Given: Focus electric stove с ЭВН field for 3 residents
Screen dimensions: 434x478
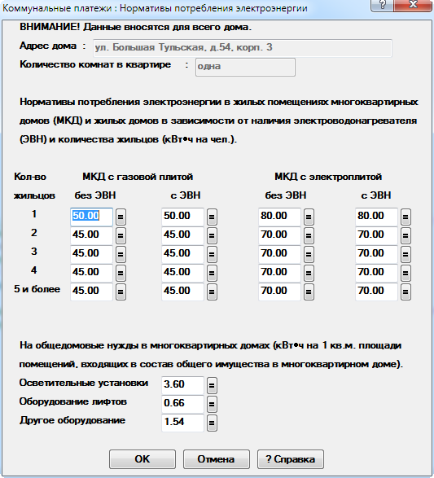Looking at the screenshot, I should click(x=376, y=254).
